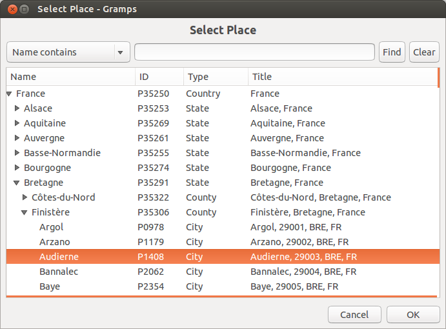Expand the Basse-Normandie tree node
This screenshot has height=329, width=446.
17,153
